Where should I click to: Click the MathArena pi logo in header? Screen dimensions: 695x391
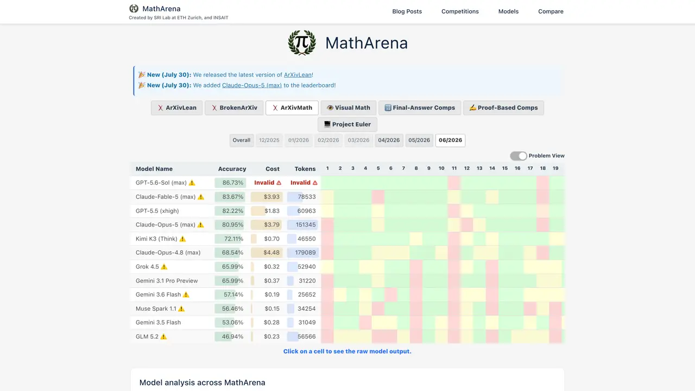pos(134,9)
